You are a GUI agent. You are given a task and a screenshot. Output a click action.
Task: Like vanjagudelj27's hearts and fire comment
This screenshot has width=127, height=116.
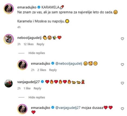click(122, 83)
